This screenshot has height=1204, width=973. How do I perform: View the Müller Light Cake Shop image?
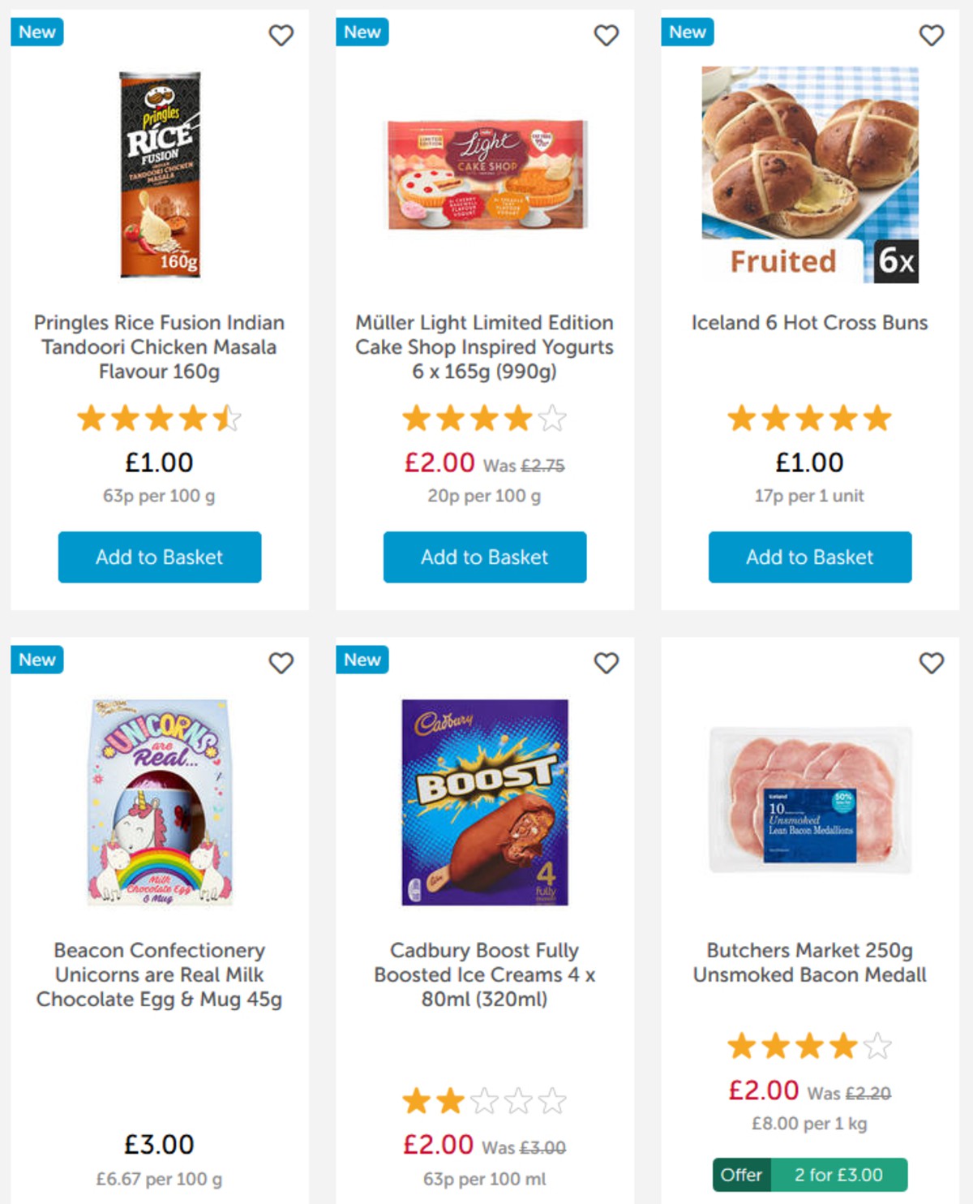tap(486, 174)
